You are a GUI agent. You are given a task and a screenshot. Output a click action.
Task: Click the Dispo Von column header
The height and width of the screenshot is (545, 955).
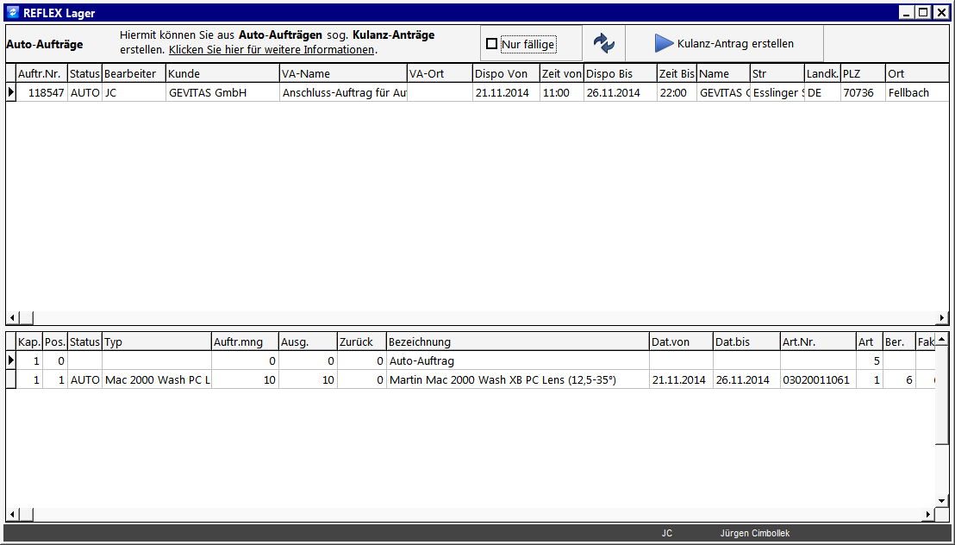click(x=506, y=74)
